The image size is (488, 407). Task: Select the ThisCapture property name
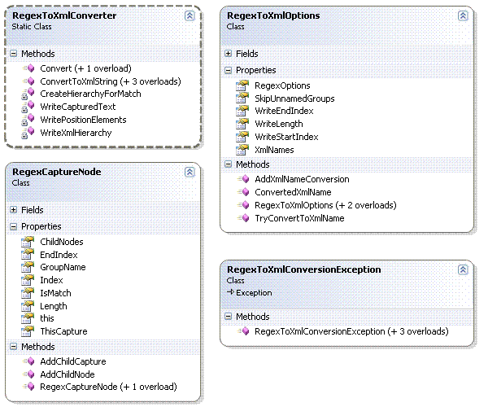coord(63,331)
